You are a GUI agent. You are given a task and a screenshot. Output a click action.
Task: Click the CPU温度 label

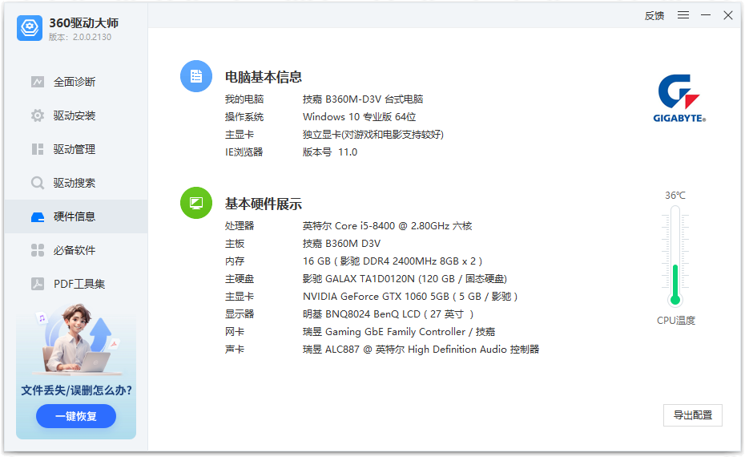675,321
